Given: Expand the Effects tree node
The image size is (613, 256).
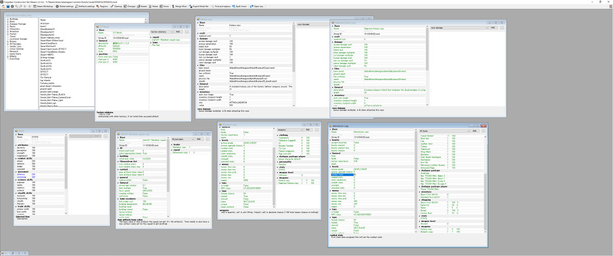Looking at the screenshot, I should pos(8,57).
